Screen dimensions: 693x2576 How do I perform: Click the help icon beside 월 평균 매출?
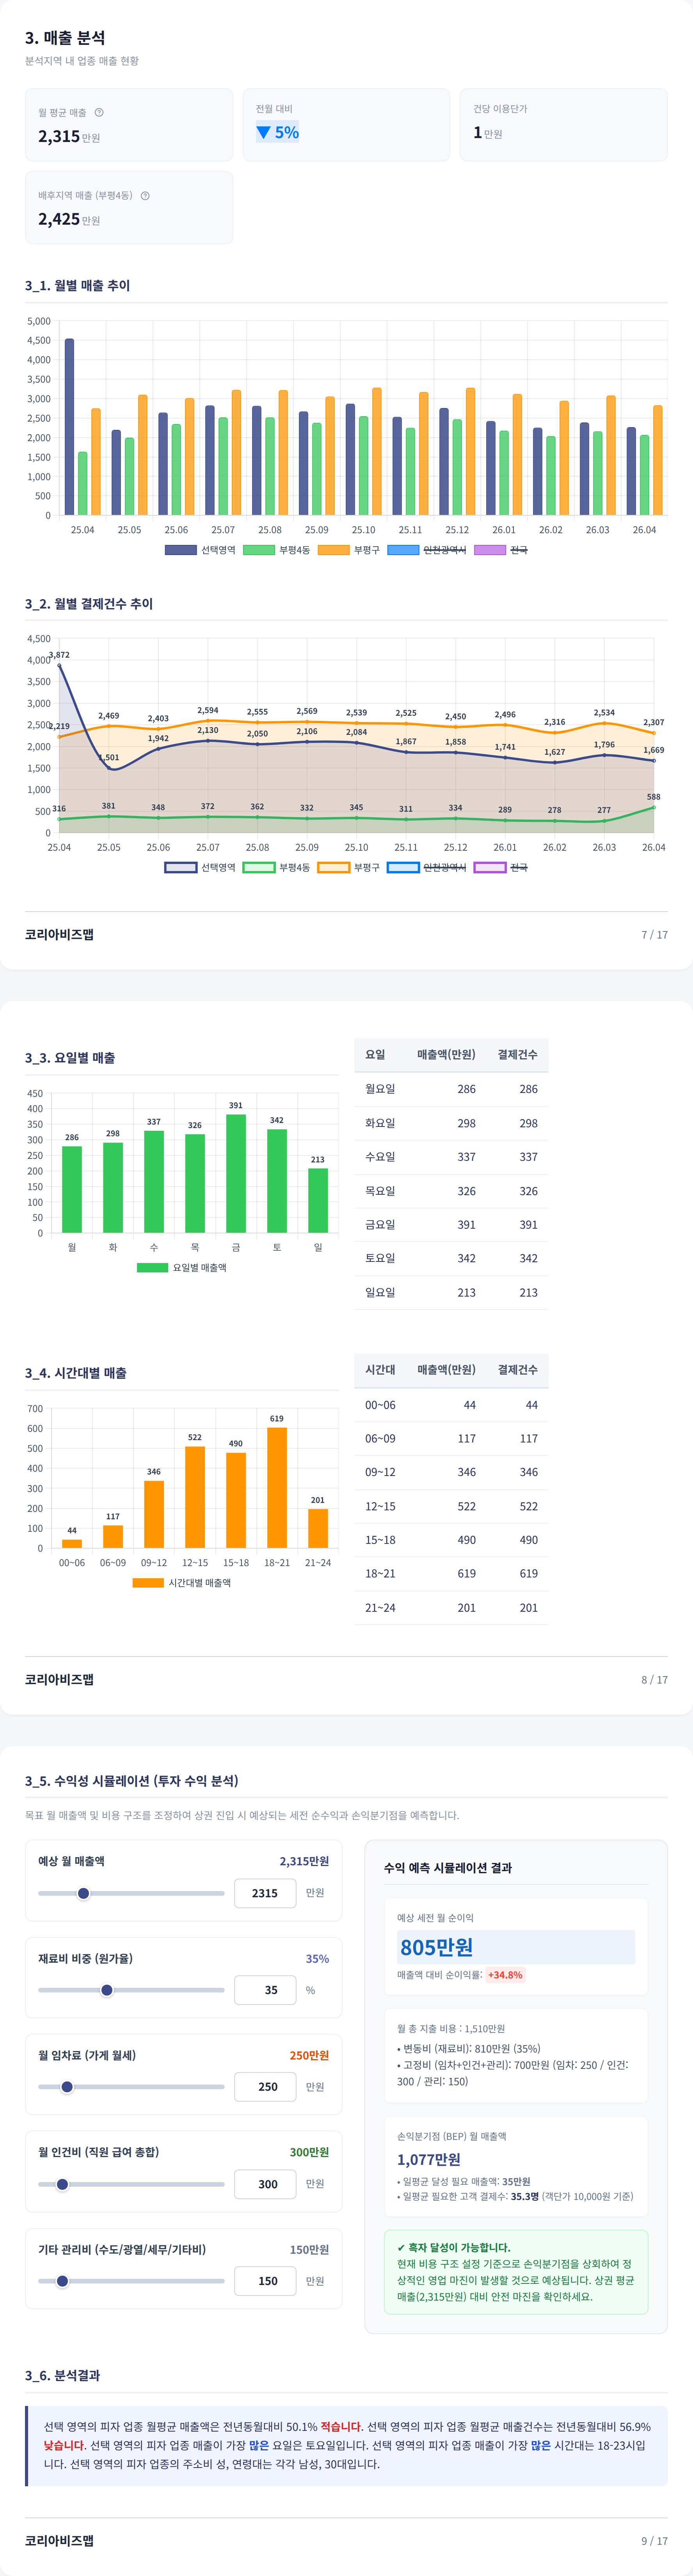click(x=99, y=112)
